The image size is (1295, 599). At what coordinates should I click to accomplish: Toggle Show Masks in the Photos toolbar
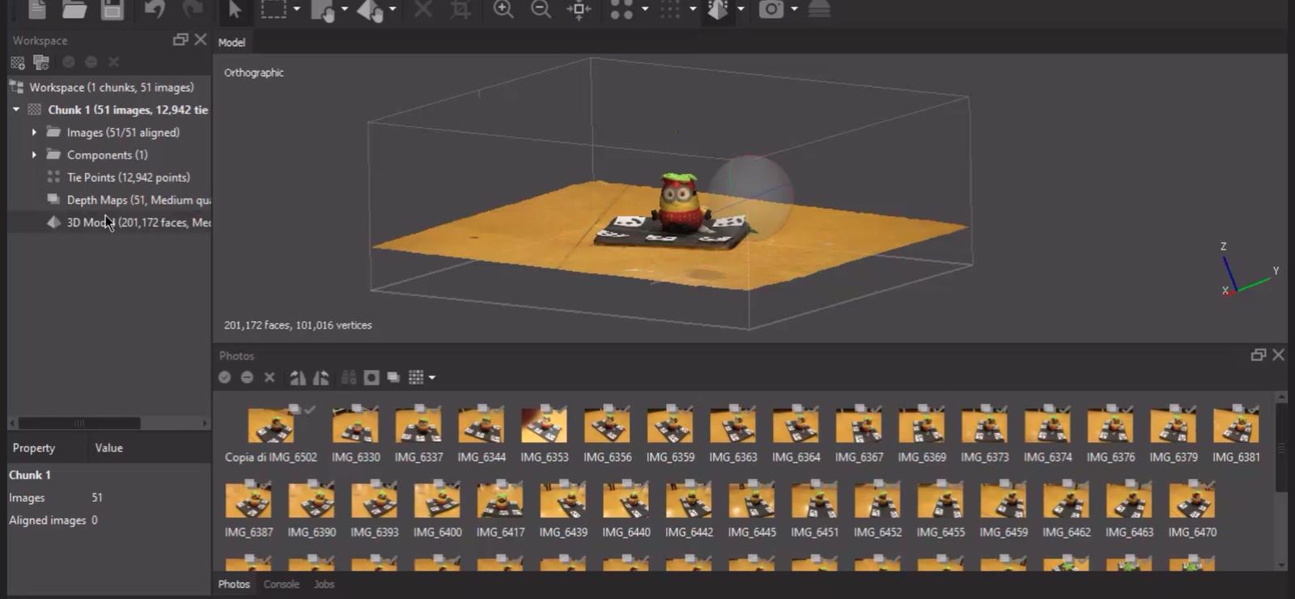click(372, 377)
